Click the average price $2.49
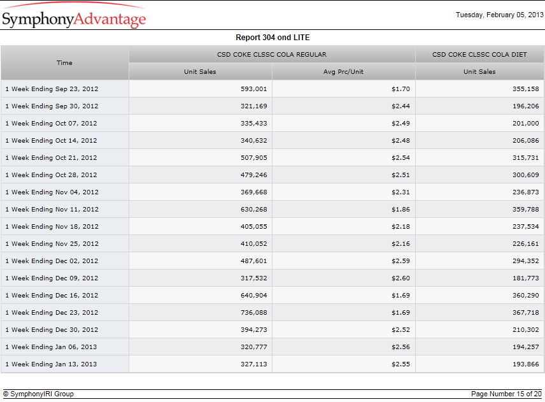 point(400,124)
